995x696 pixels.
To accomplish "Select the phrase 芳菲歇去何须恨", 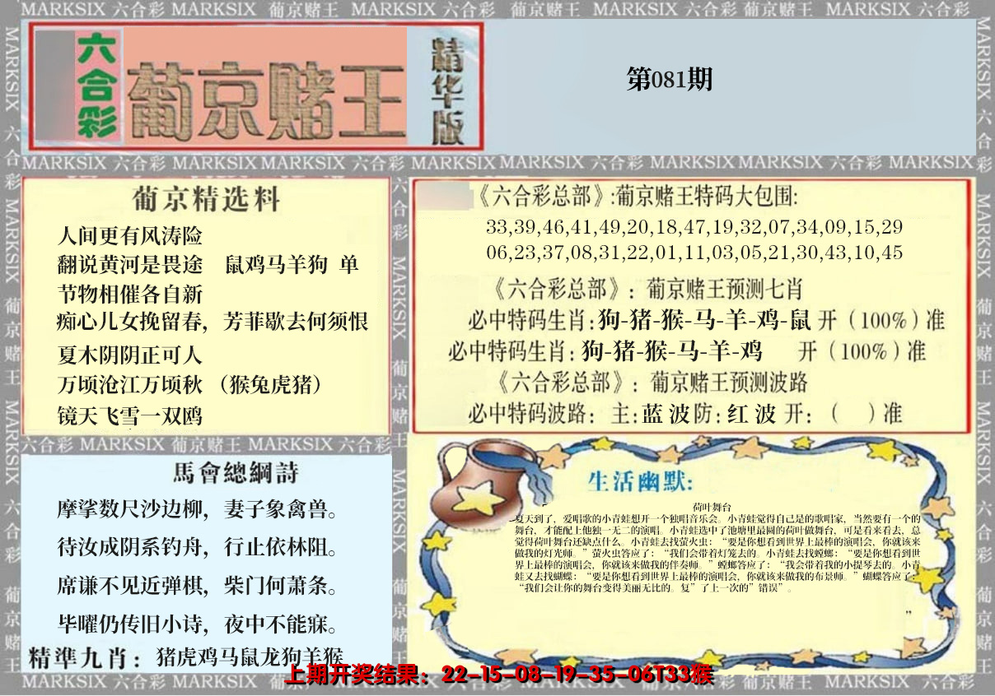I will tap(297, 322).
